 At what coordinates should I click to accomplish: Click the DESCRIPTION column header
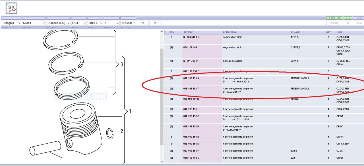[230, 32]
